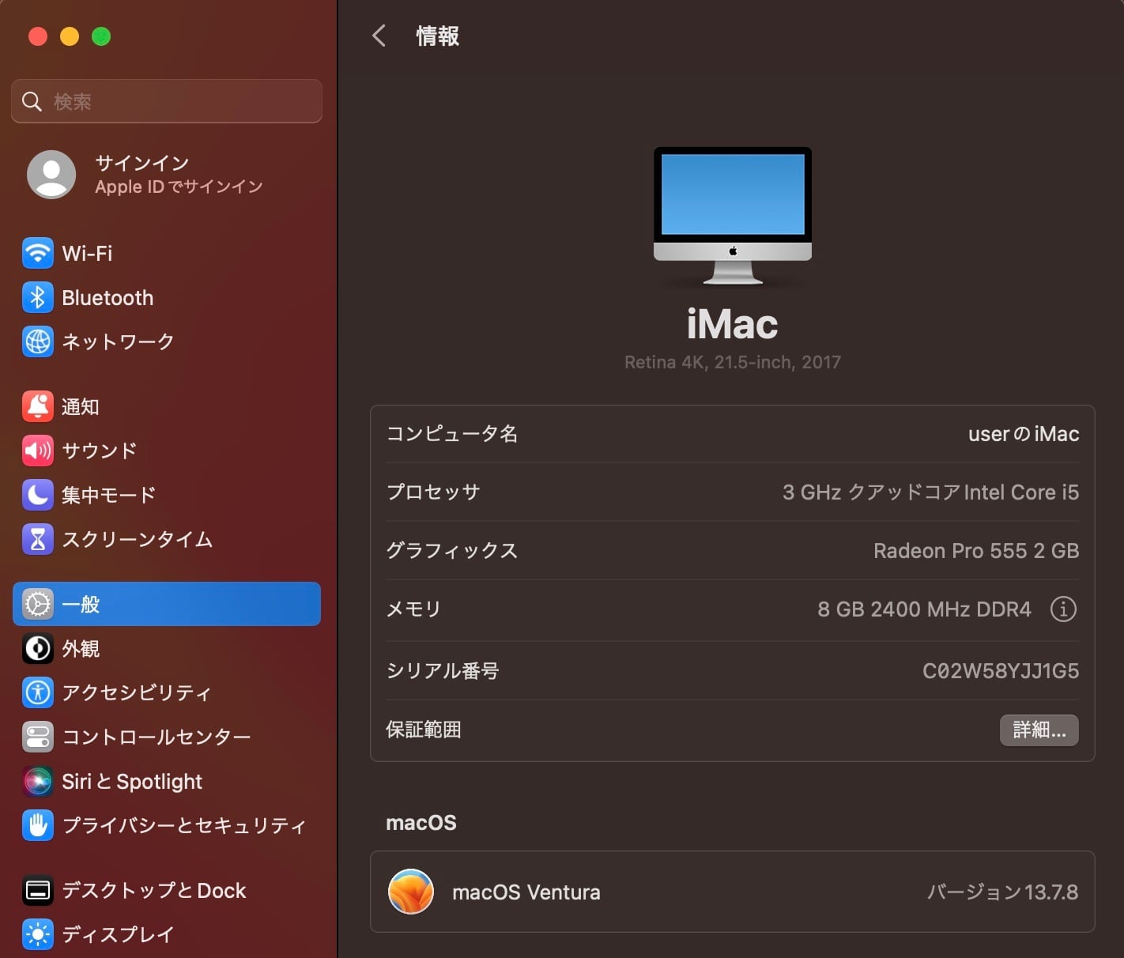Click the computer name value userのiMac
The width and height of the screenshot is (1124, 958).
pos(1024,434)
